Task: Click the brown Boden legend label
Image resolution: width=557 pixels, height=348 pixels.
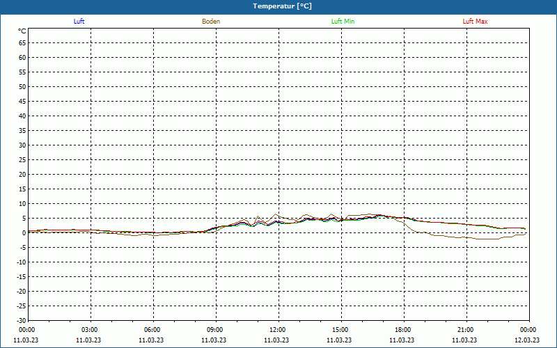Action: (211, 22)
